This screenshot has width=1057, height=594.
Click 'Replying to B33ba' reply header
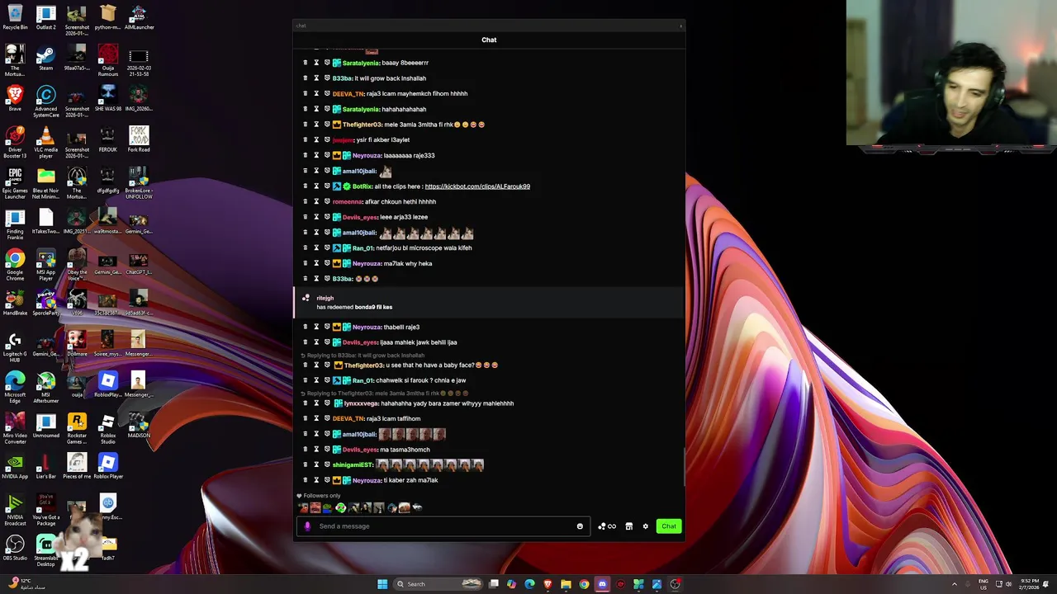tap(363, 355)
